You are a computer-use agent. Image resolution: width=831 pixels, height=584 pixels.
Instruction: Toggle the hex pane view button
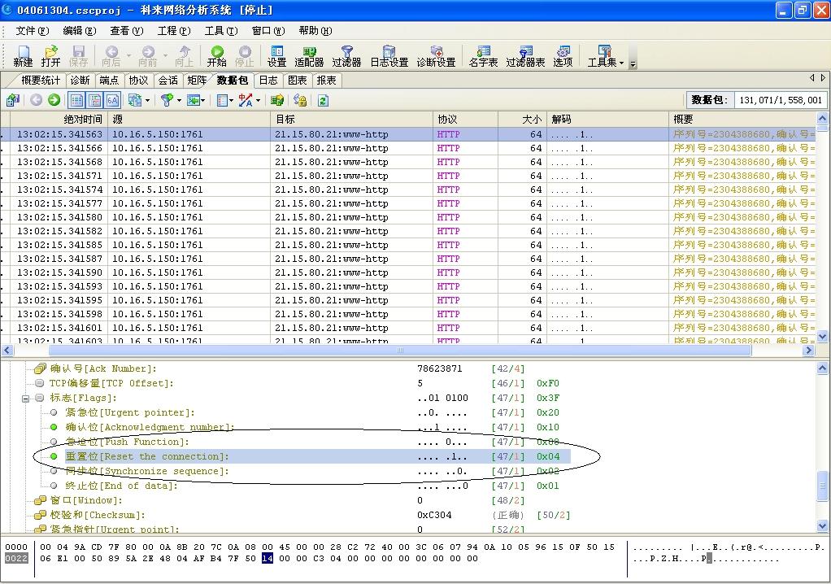coord(112,100)
